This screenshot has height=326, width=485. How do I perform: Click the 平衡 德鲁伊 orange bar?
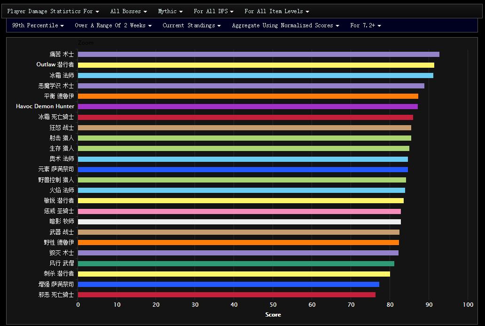coord(248,96)
